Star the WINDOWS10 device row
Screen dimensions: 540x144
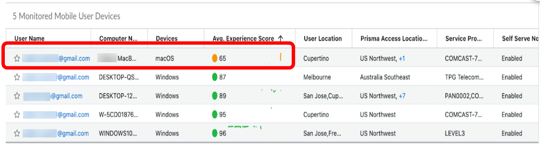[17, 133]
